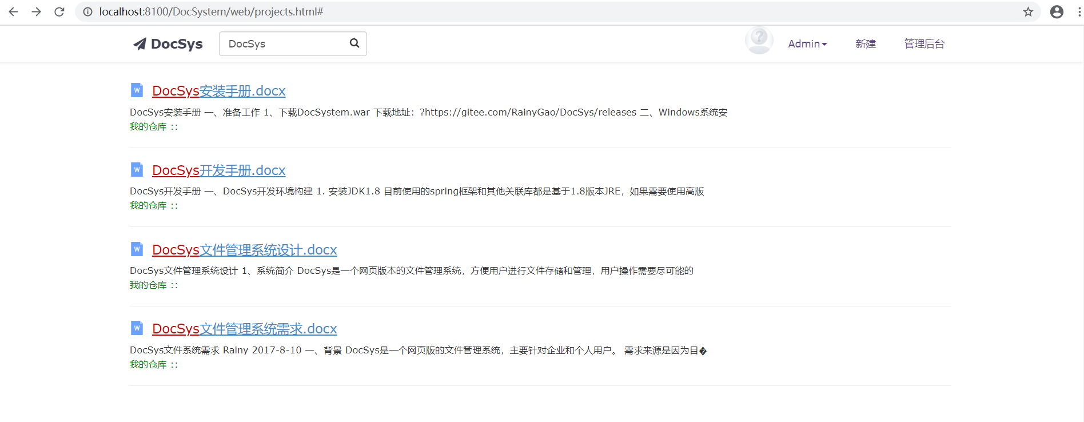
Task: Click description text starting DocSys开发手册 一、DocSys开发环境构建
Action: point(417,191)
